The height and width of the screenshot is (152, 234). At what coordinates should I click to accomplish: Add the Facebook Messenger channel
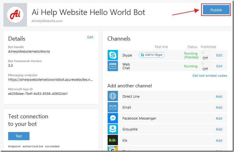tap(219, 118)
